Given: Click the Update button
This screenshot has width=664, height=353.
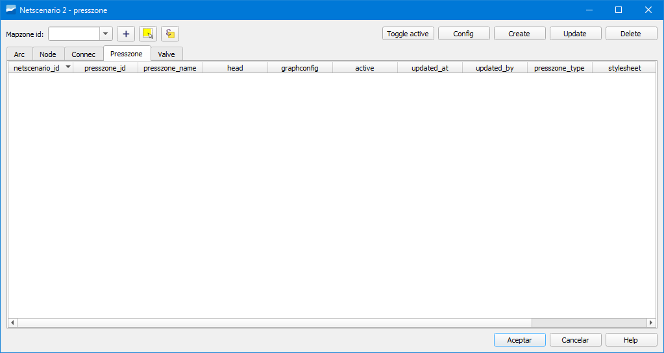Looking at the screenshot, I should click(x=576, y=34).
